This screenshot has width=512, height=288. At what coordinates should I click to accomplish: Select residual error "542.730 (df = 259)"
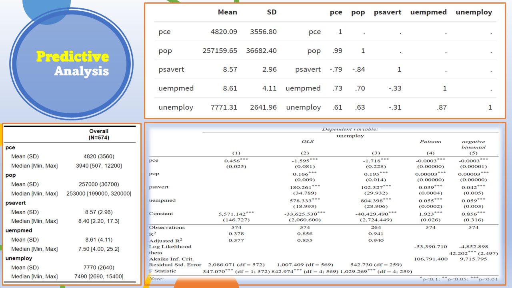pos(376,265)
